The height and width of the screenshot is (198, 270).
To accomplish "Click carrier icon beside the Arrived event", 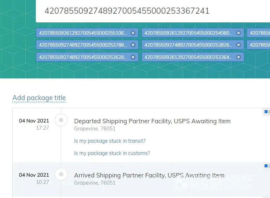I will tap(266, 166).
